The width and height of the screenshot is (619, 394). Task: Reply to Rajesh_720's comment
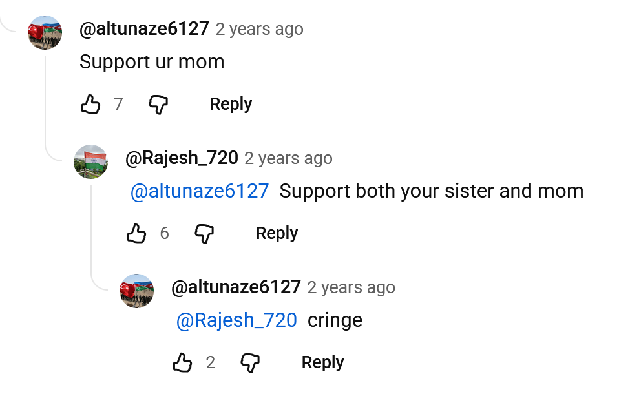pyautogui.click(x=277, y=233)
